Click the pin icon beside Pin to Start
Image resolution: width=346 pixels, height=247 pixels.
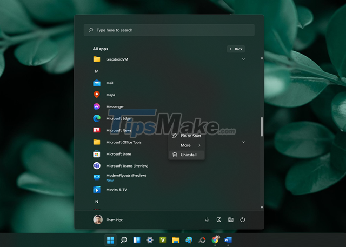[175, 136]
